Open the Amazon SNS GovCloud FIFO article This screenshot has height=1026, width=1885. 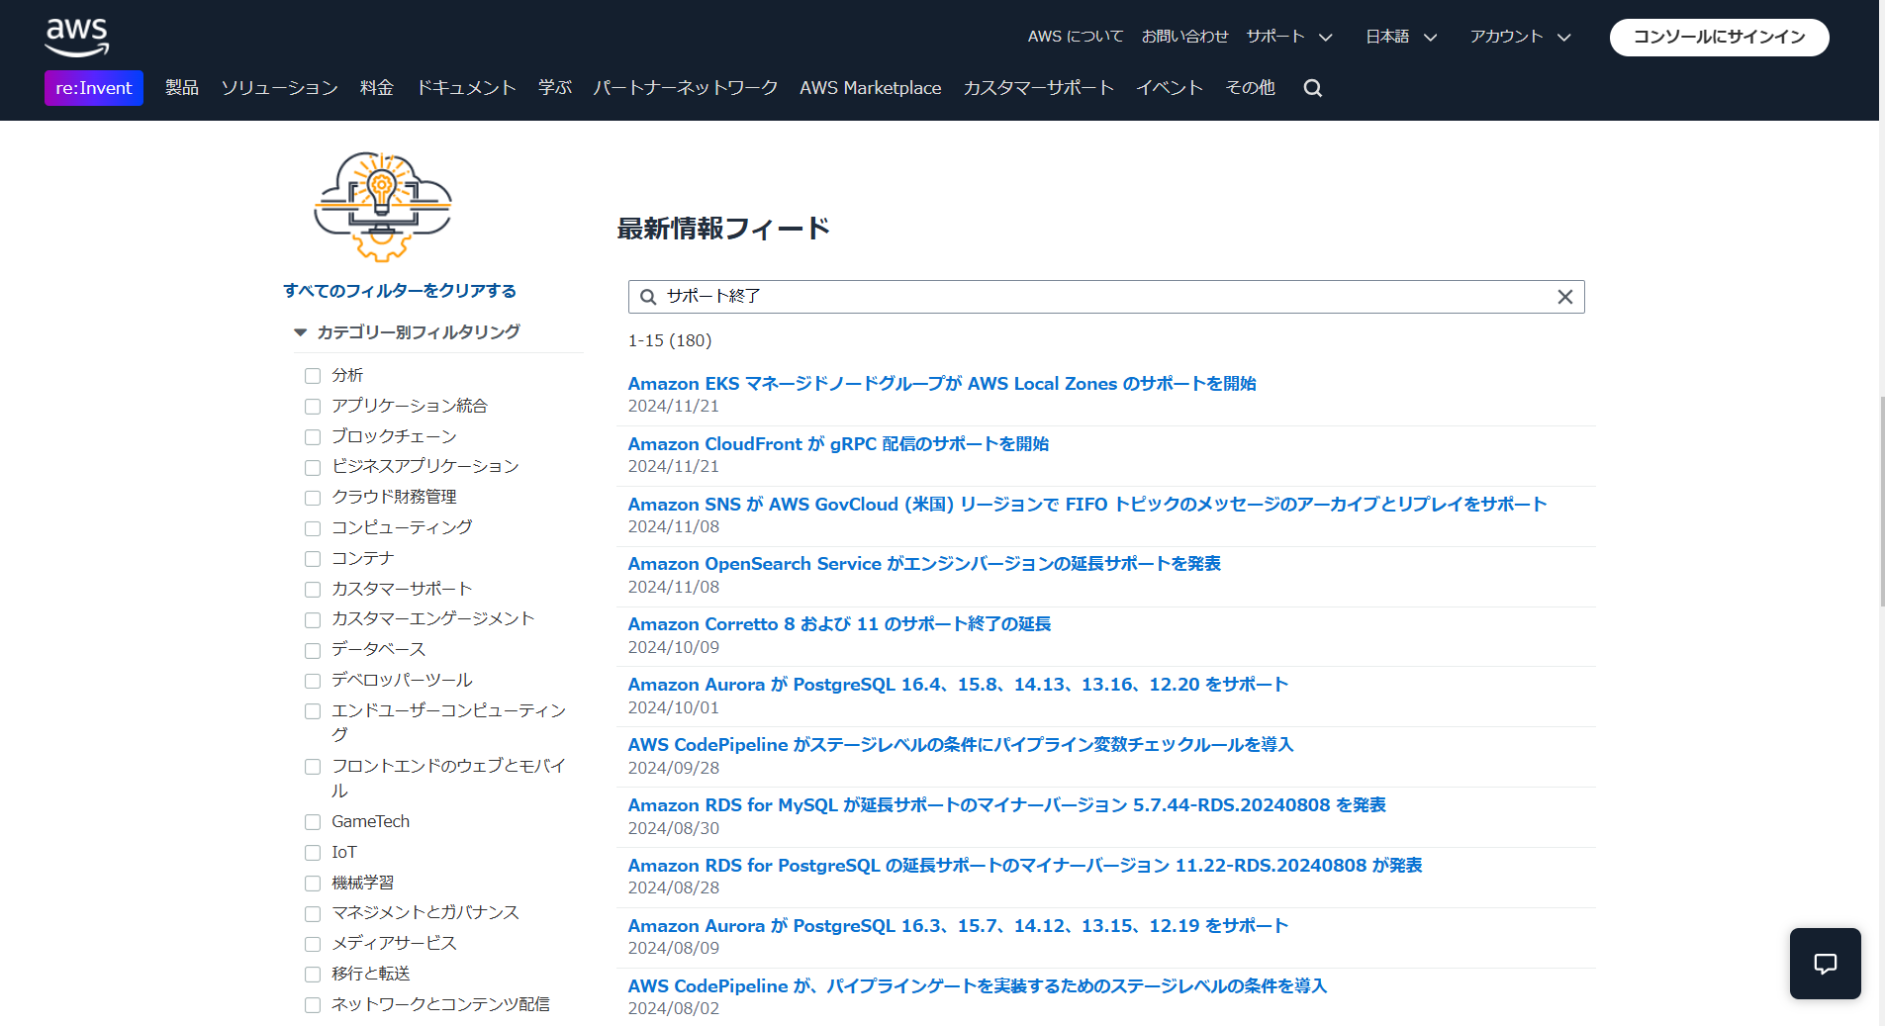pos(1087,505)
